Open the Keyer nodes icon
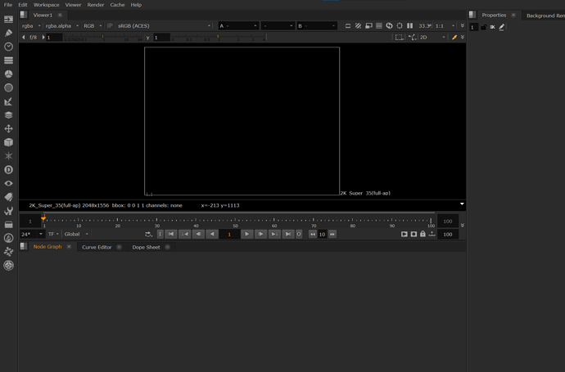The width and height of the screenshot is (565, 372). pyautogui.click(x=8, y=101)
